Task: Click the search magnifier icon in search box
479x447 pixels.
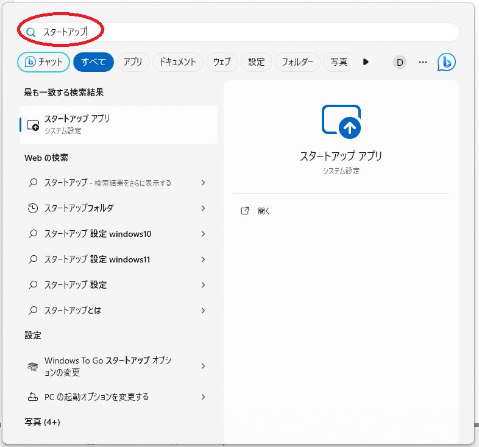Action: [x=31, y=32]
